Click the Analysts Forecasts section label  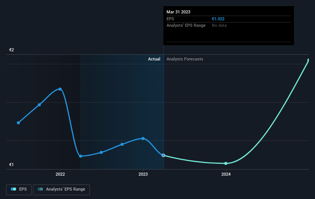[185, 59]
